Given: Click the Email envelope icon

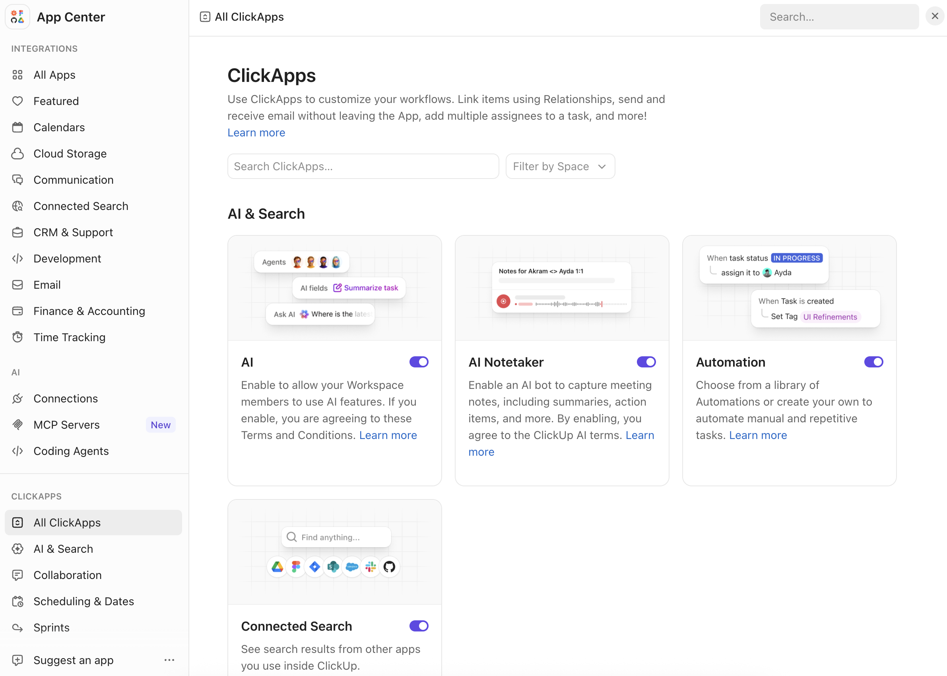Looking at the screenshot, I should 17,285.
